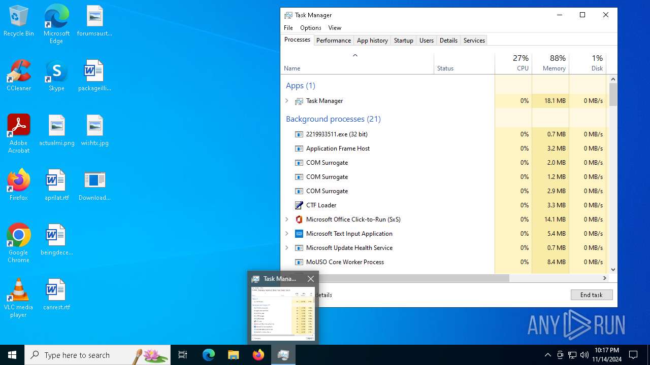Launch Google Chrome desktop shortcut
Viewport: 650px width, 365px height.
click(19, 243)
